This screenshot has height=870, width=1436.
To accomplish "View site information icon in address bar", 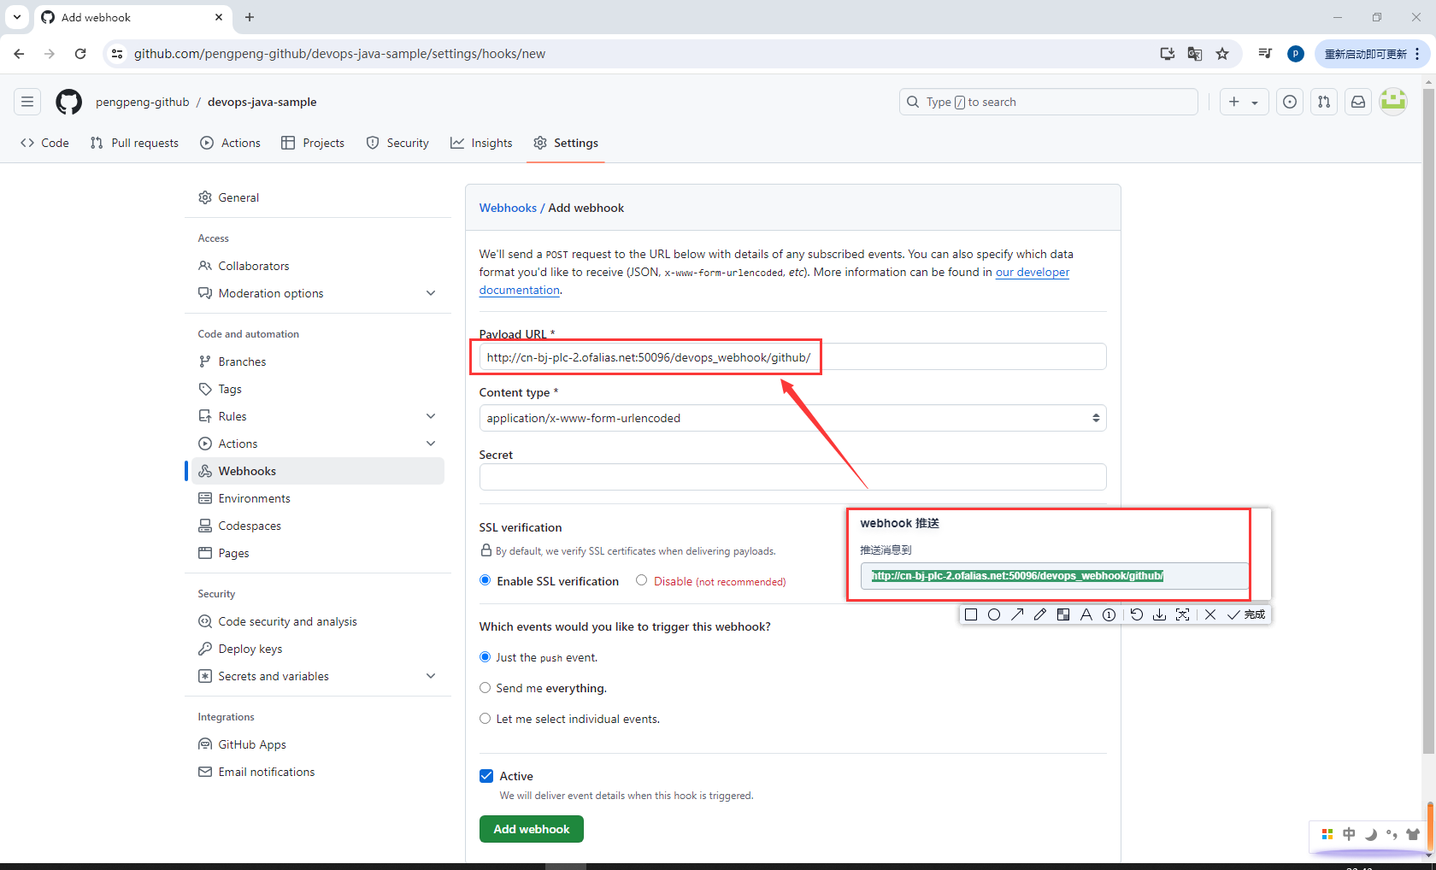I will pyautogui.click(x=117, y=54).
